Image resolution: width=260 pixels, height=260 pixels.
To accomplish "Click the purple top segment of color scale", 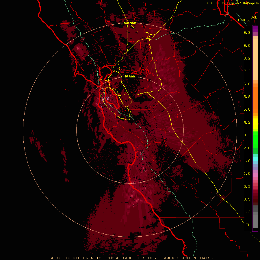I will (255, 29).
